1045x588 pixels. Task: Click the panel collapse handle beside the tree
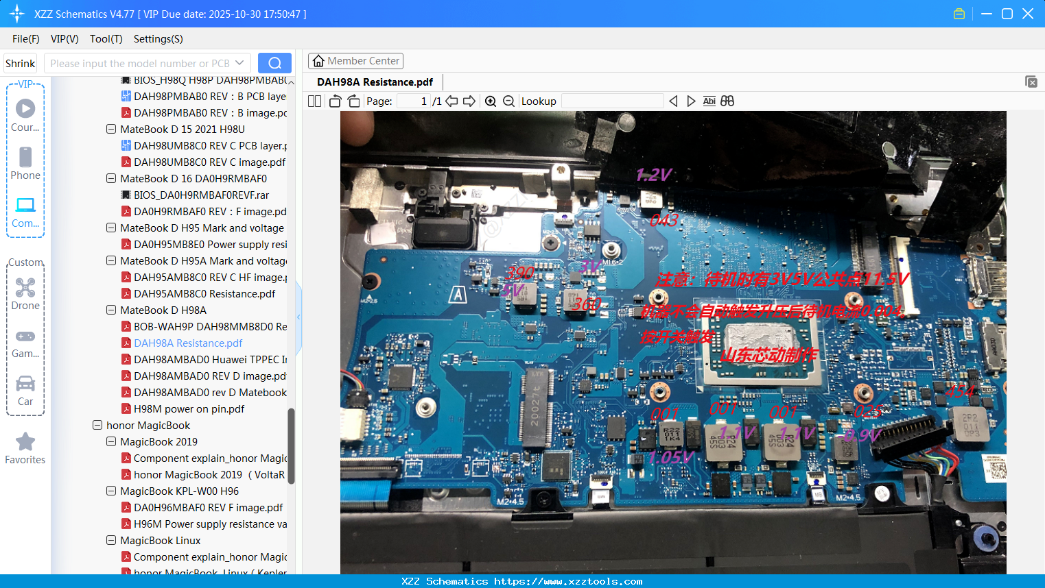coord(298,317)
